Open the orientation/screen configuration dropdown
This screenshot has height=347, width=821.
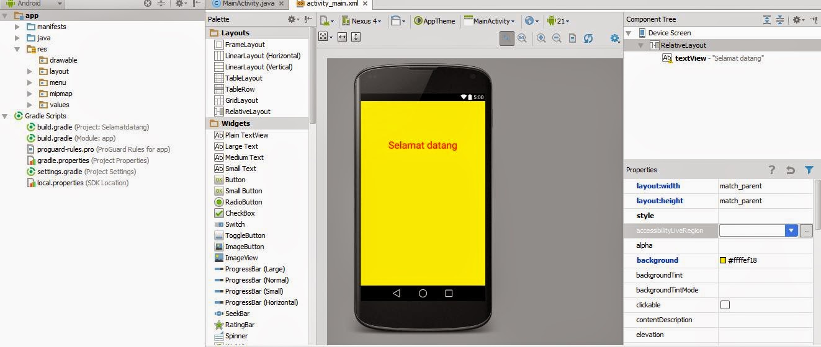(x=398, y=20)
